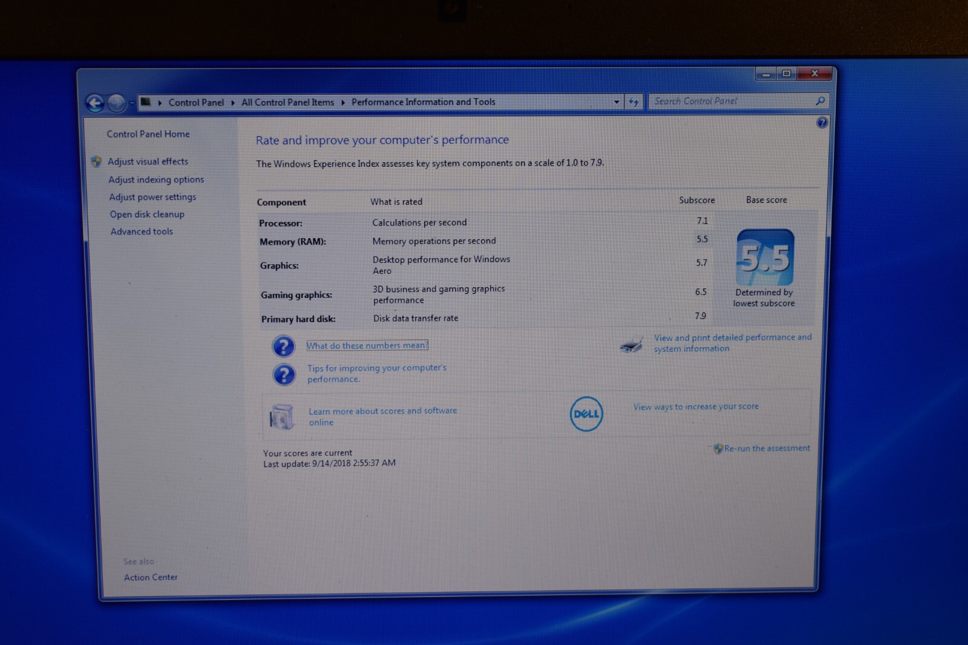Image resolution: width=968 pixels, height=645 pixels.
Task: Click Memory (RAM) row label
Action: 293,242
